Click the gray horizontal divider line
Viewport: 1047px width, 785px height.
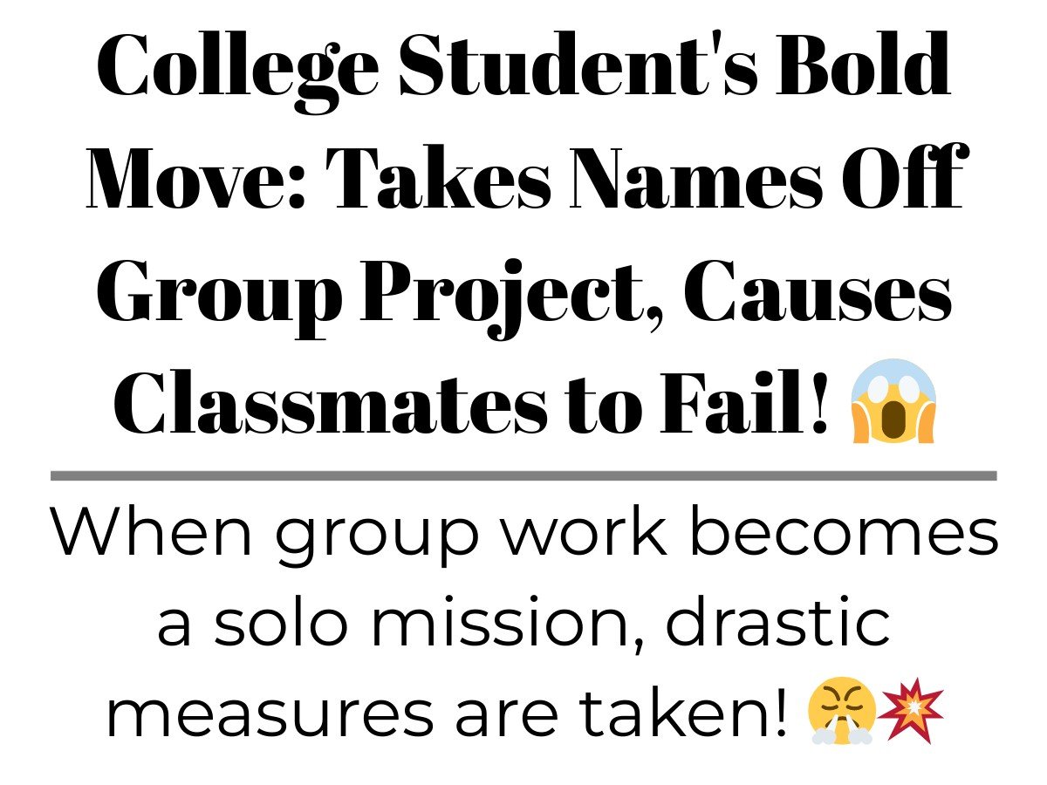(x=523, y=475)
